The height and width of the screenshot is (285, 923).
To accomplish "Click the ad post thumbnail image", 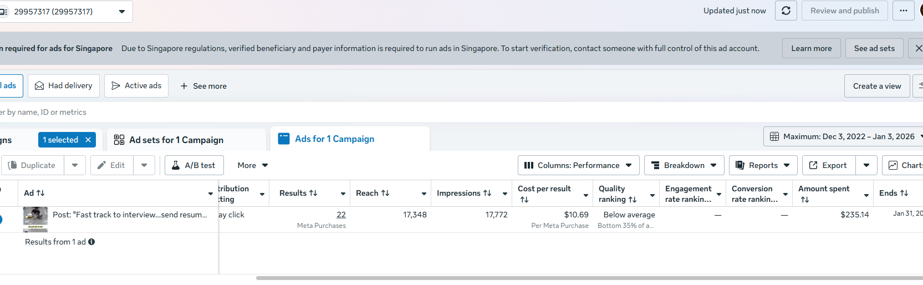I will [35, 219].
